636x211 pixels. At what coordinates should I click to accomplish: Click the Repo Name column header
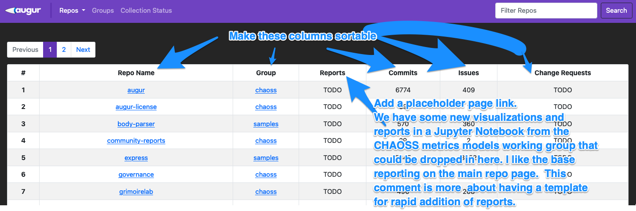coord(136,73)
